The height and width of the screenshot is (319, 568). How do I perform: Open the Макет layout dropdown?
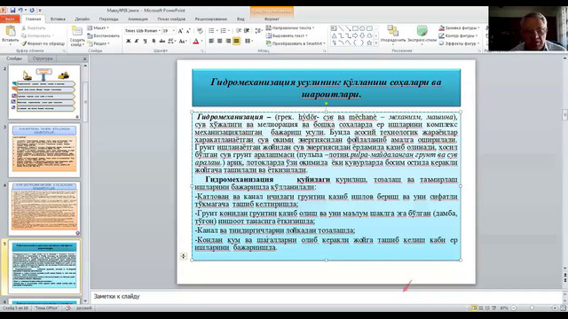point(98,27)
